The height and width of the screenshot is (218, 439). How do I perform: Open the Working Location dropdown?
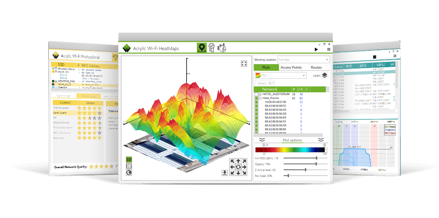pos(304,59)
